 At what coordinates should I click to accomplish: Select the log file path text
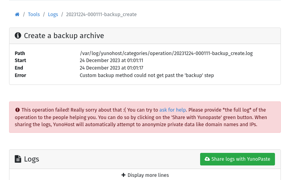[x=166, y=53]
